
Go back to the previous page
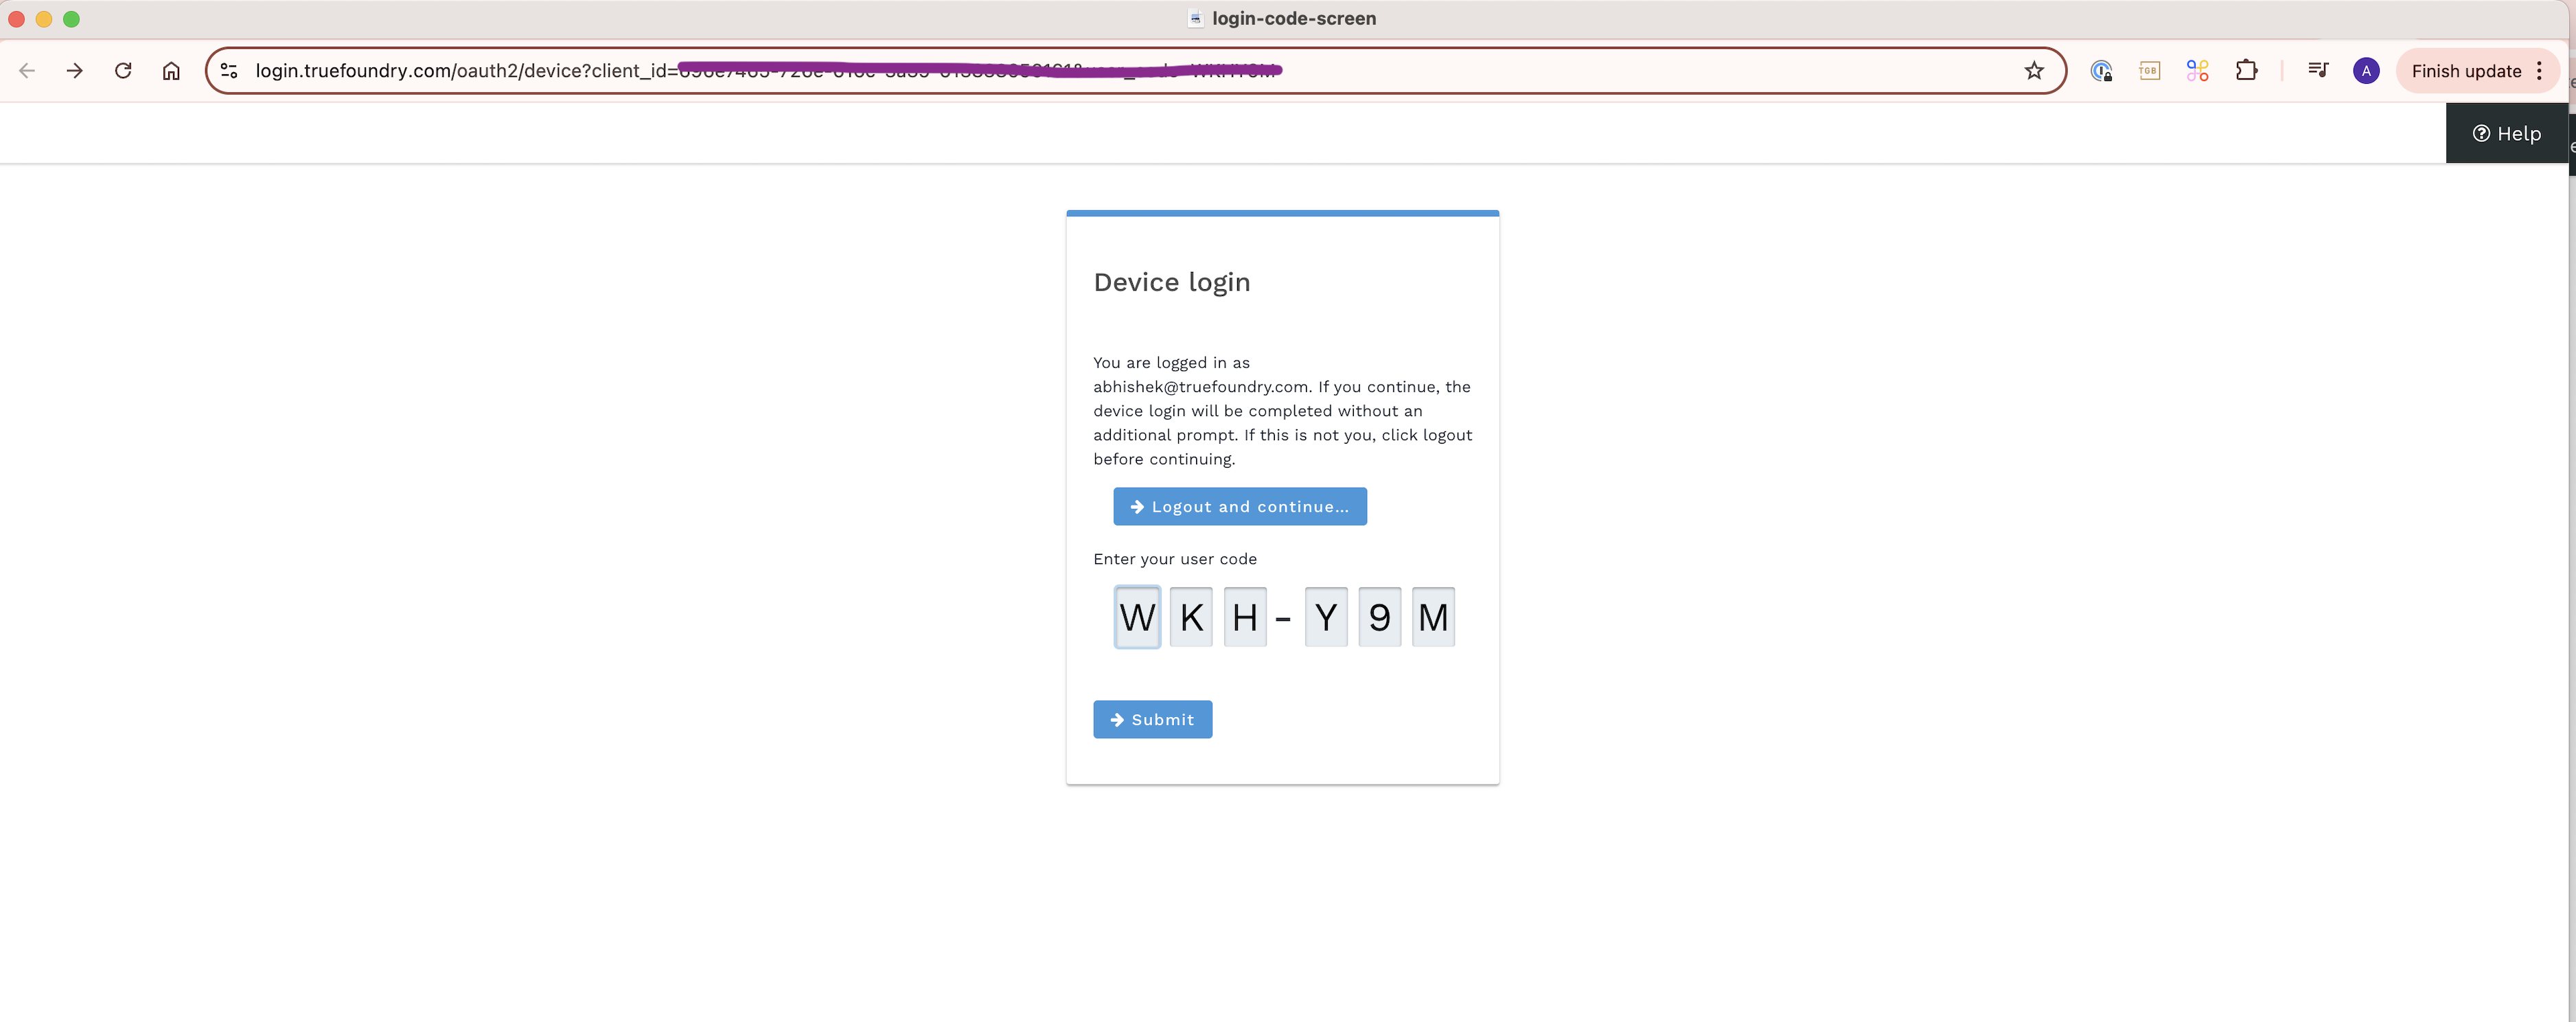pos(27,70)
